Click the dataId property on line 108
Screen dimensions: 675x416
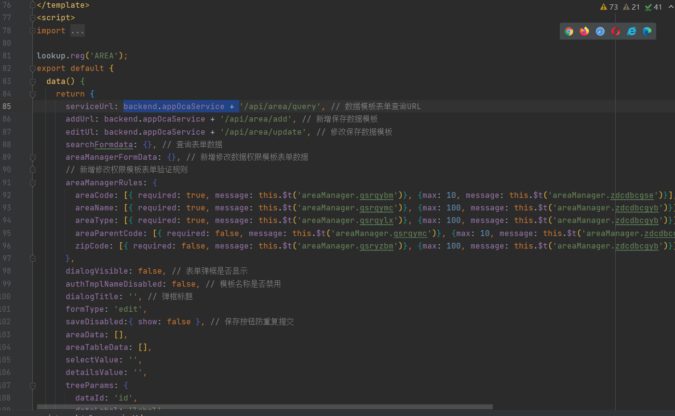(x=90, y=398)
